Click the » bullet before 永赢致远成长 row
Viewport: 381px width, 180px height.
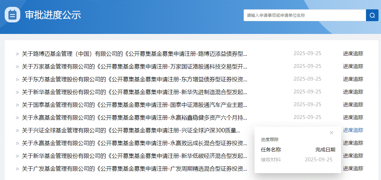17,143
